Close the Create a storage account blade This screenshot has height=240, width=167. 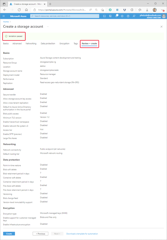coord(161,27)
